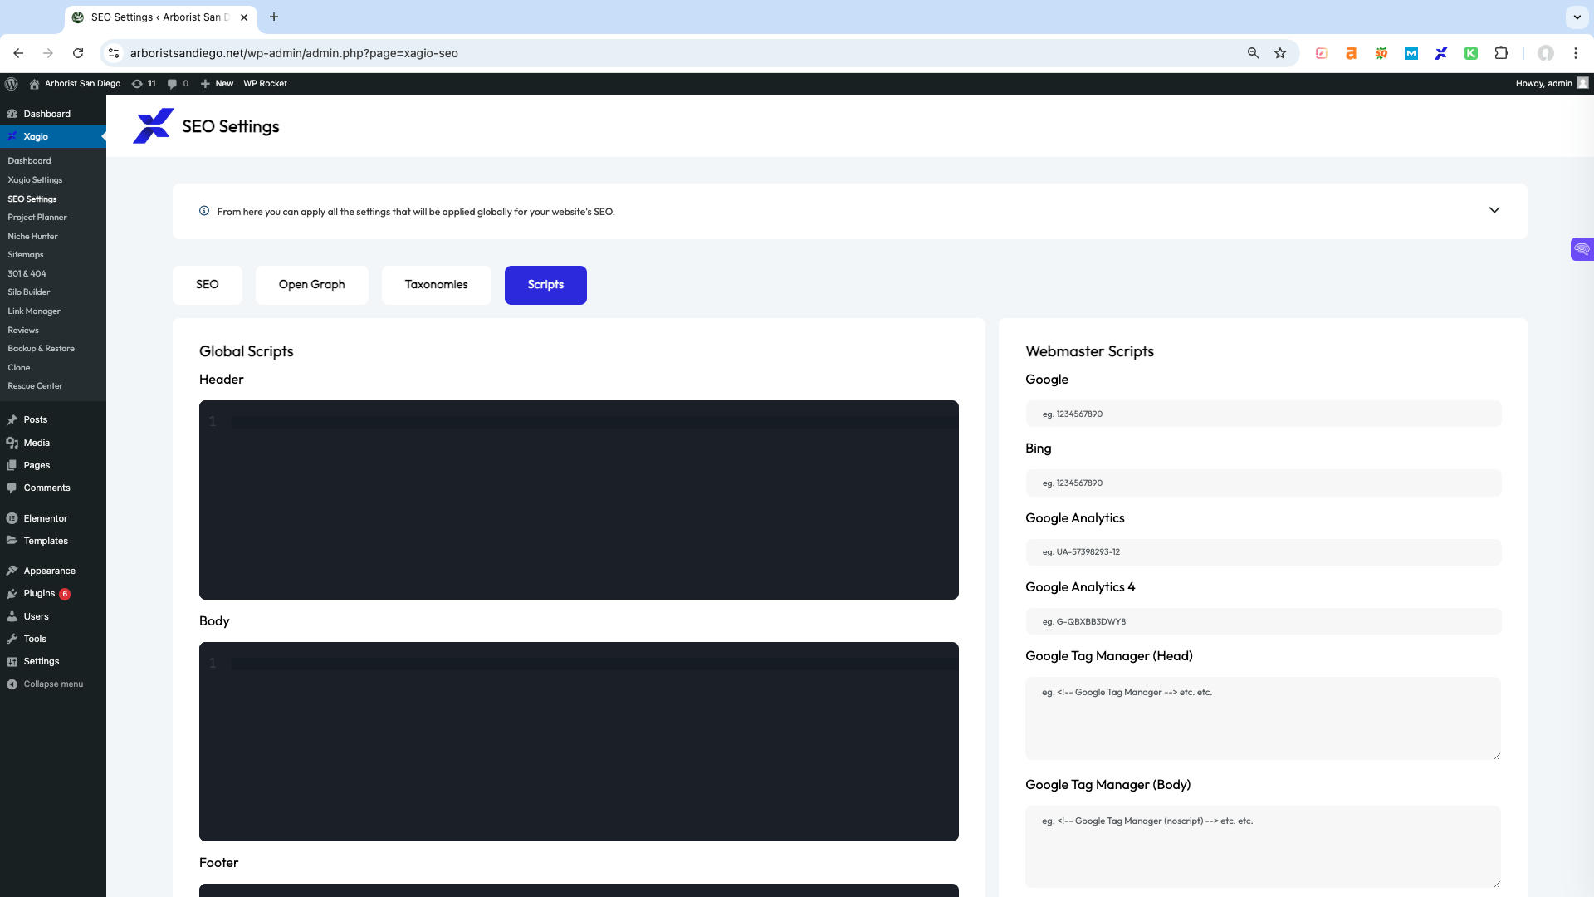Expand the info notice chevron
This screenshot has width=1594, height=897.
click(x=1494, y=210)
